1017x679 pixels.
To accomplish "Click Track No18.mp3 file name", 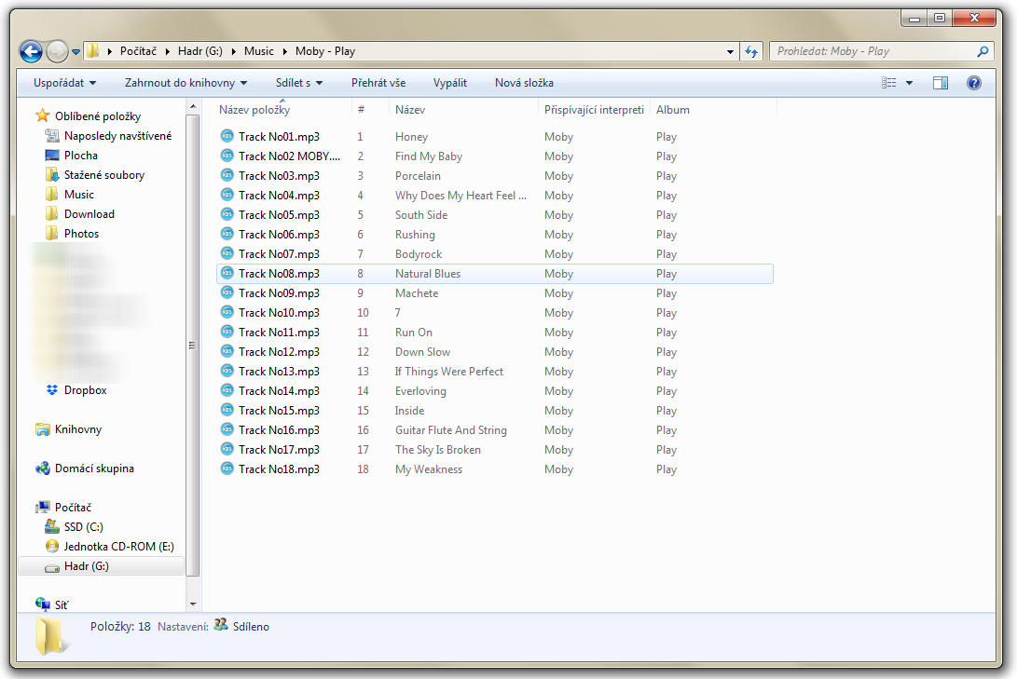I will click(x=279, y=469).
